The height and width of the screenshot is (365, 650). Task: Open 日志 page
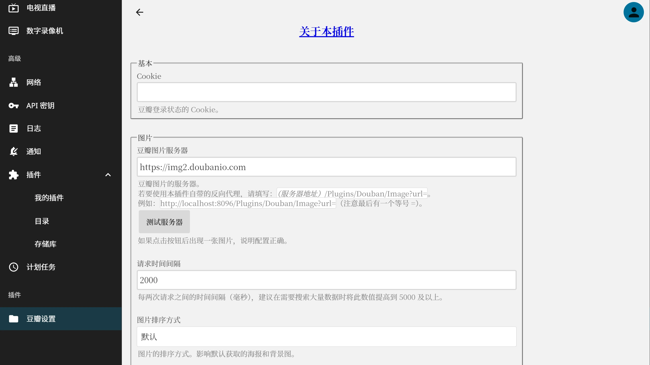[x=61, y=129]
